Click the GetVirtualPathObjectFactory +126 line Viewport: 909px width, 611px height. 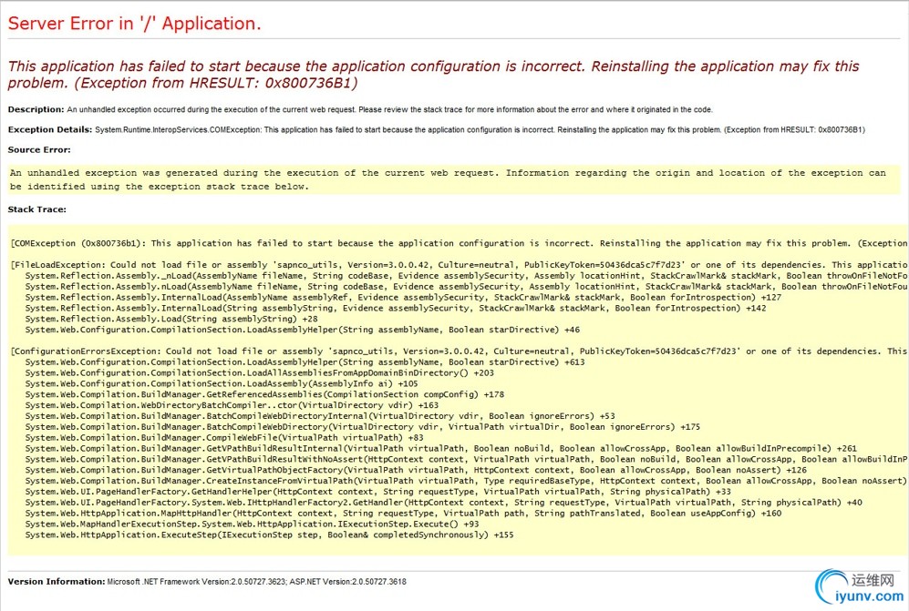point(416,470)
